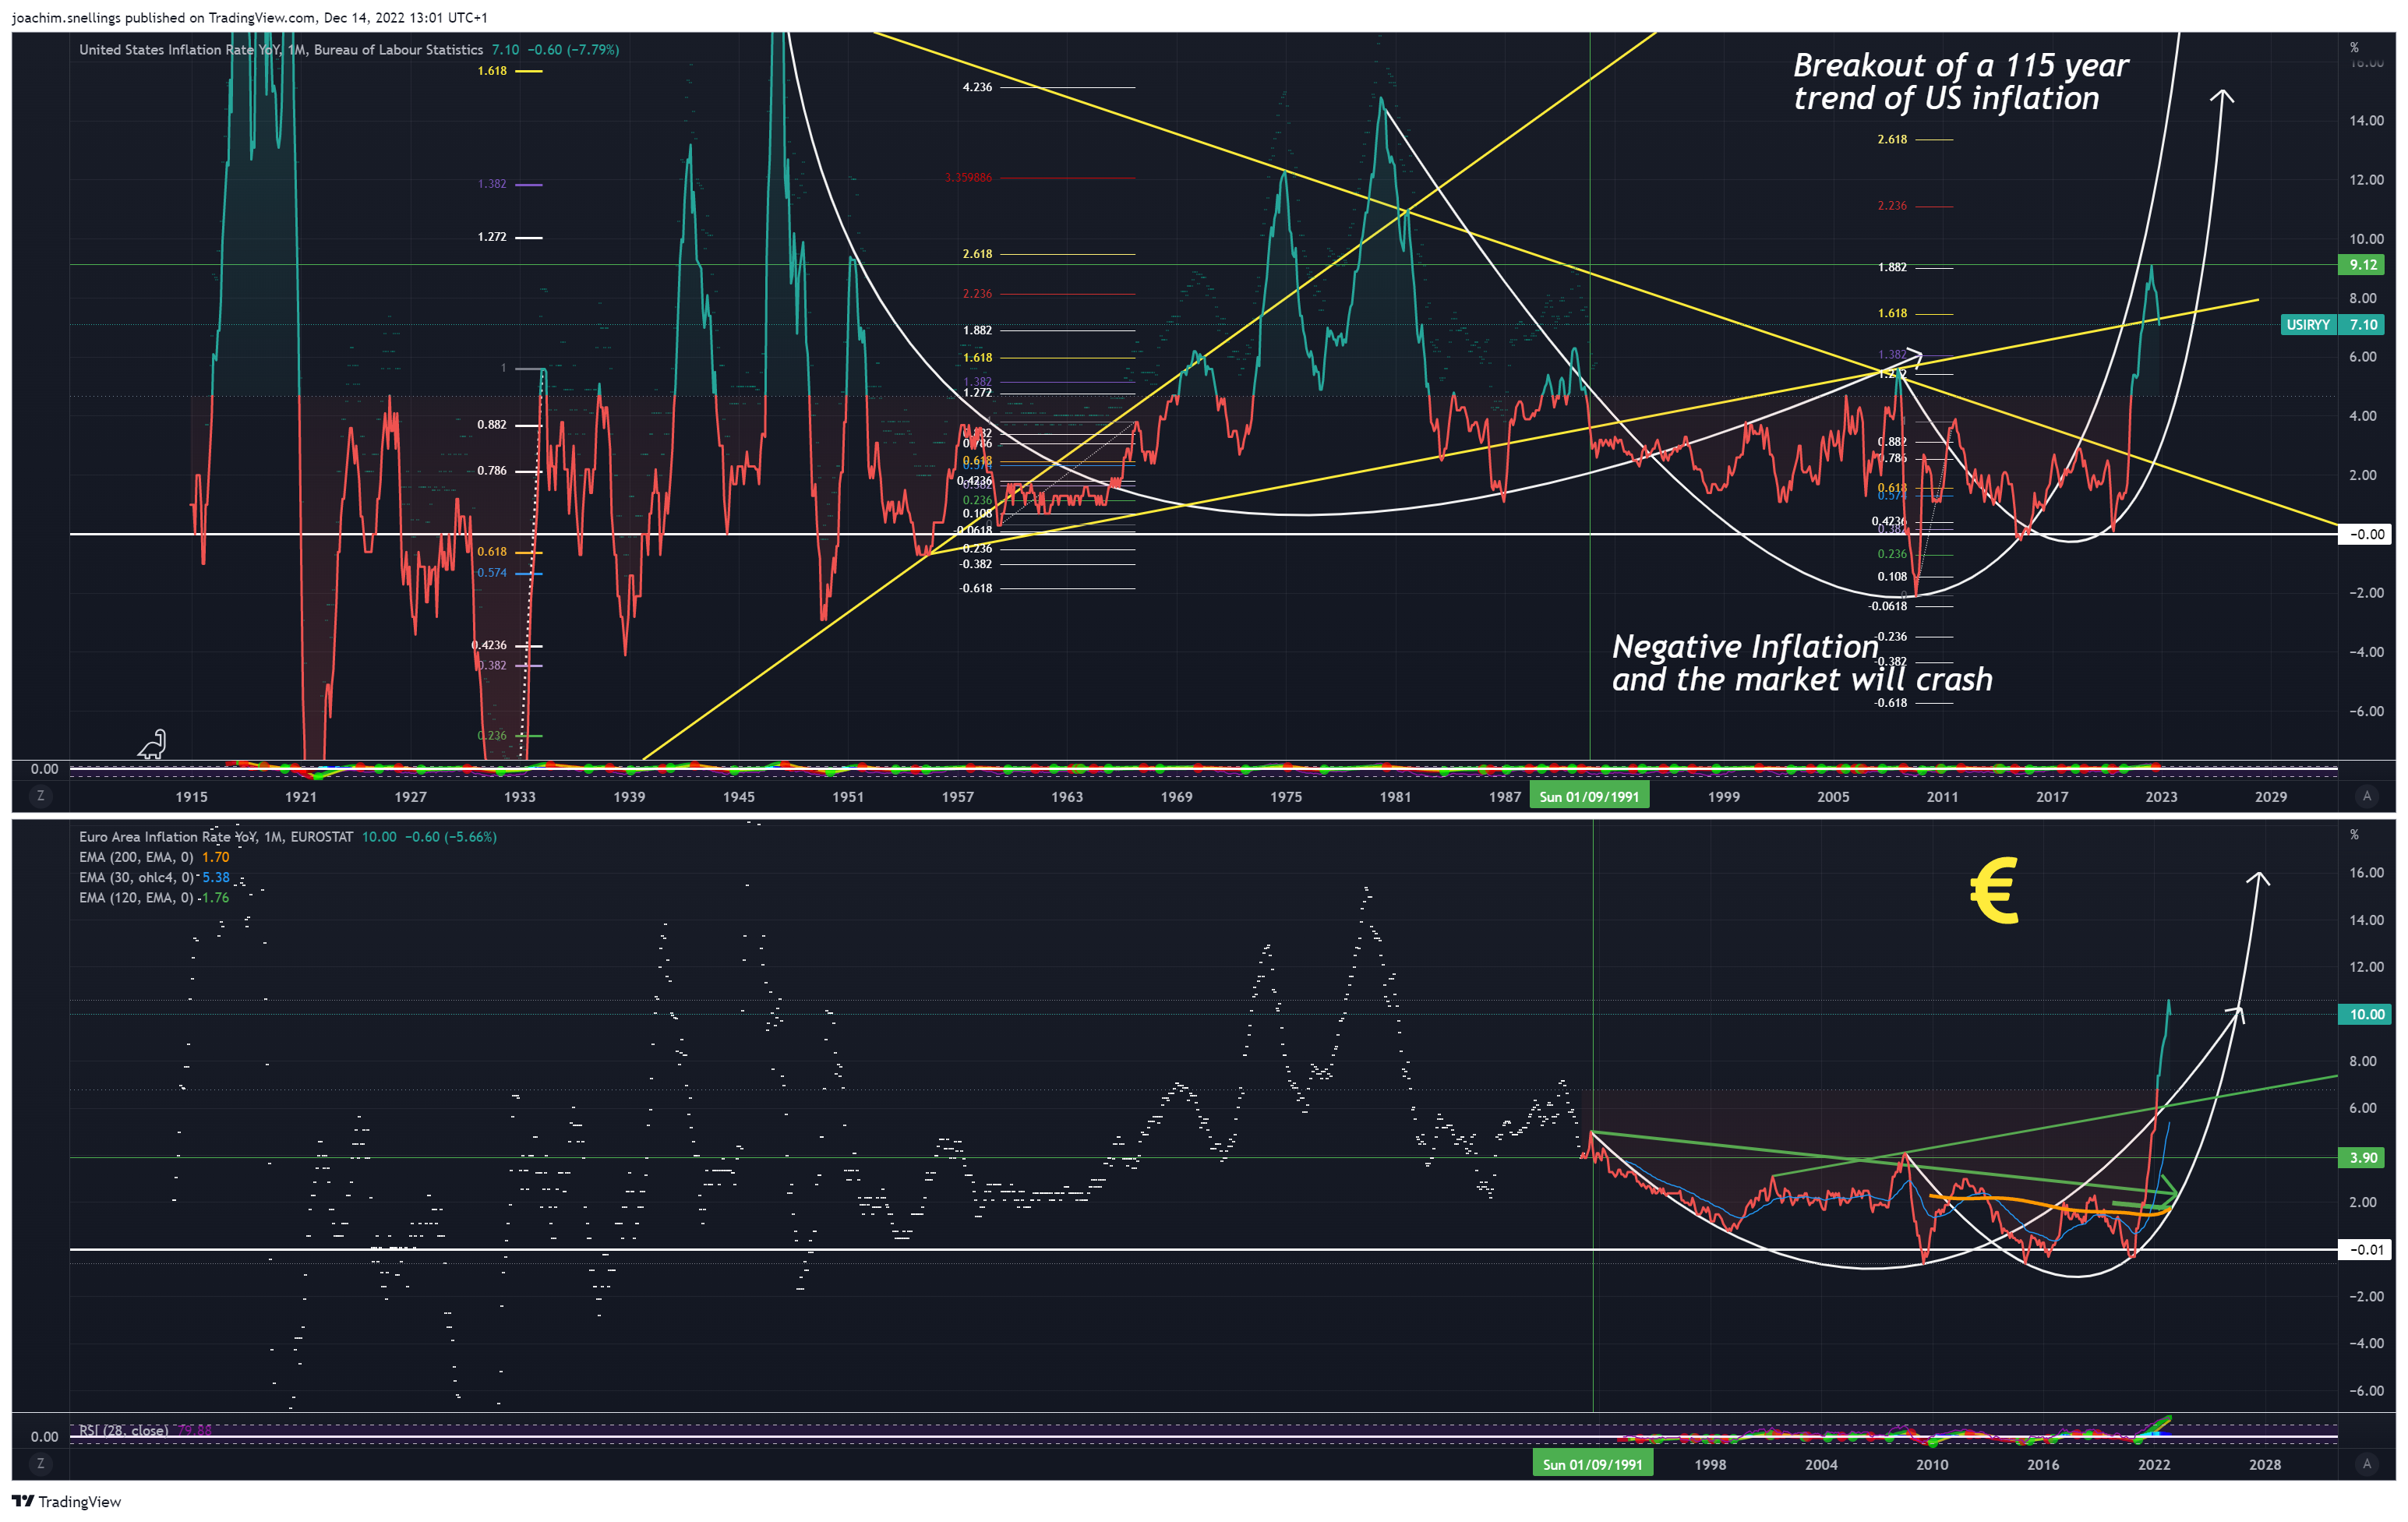Click the % unit label atop the Euro price axis
This screenshot has width=2408, height=1522.
2354,834
